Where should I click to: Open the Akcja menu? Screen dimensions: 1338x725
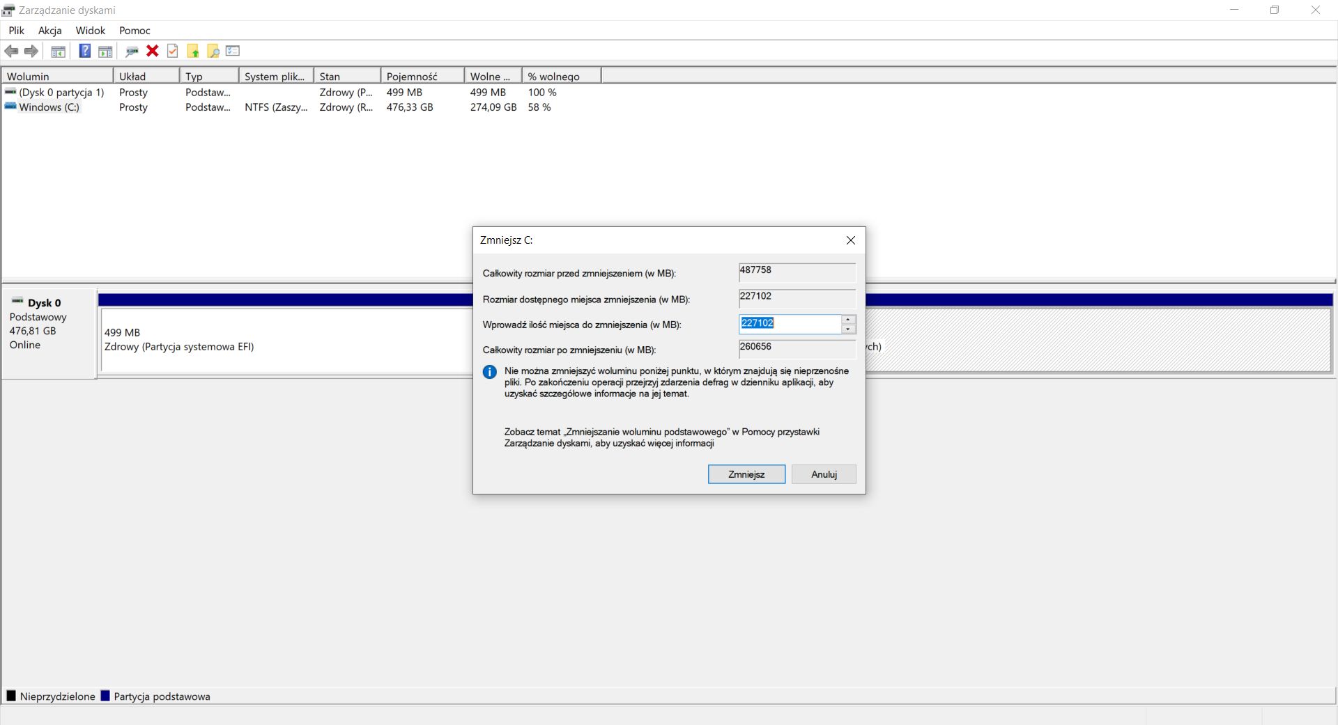pyautogui.click(x=49, y=31)
